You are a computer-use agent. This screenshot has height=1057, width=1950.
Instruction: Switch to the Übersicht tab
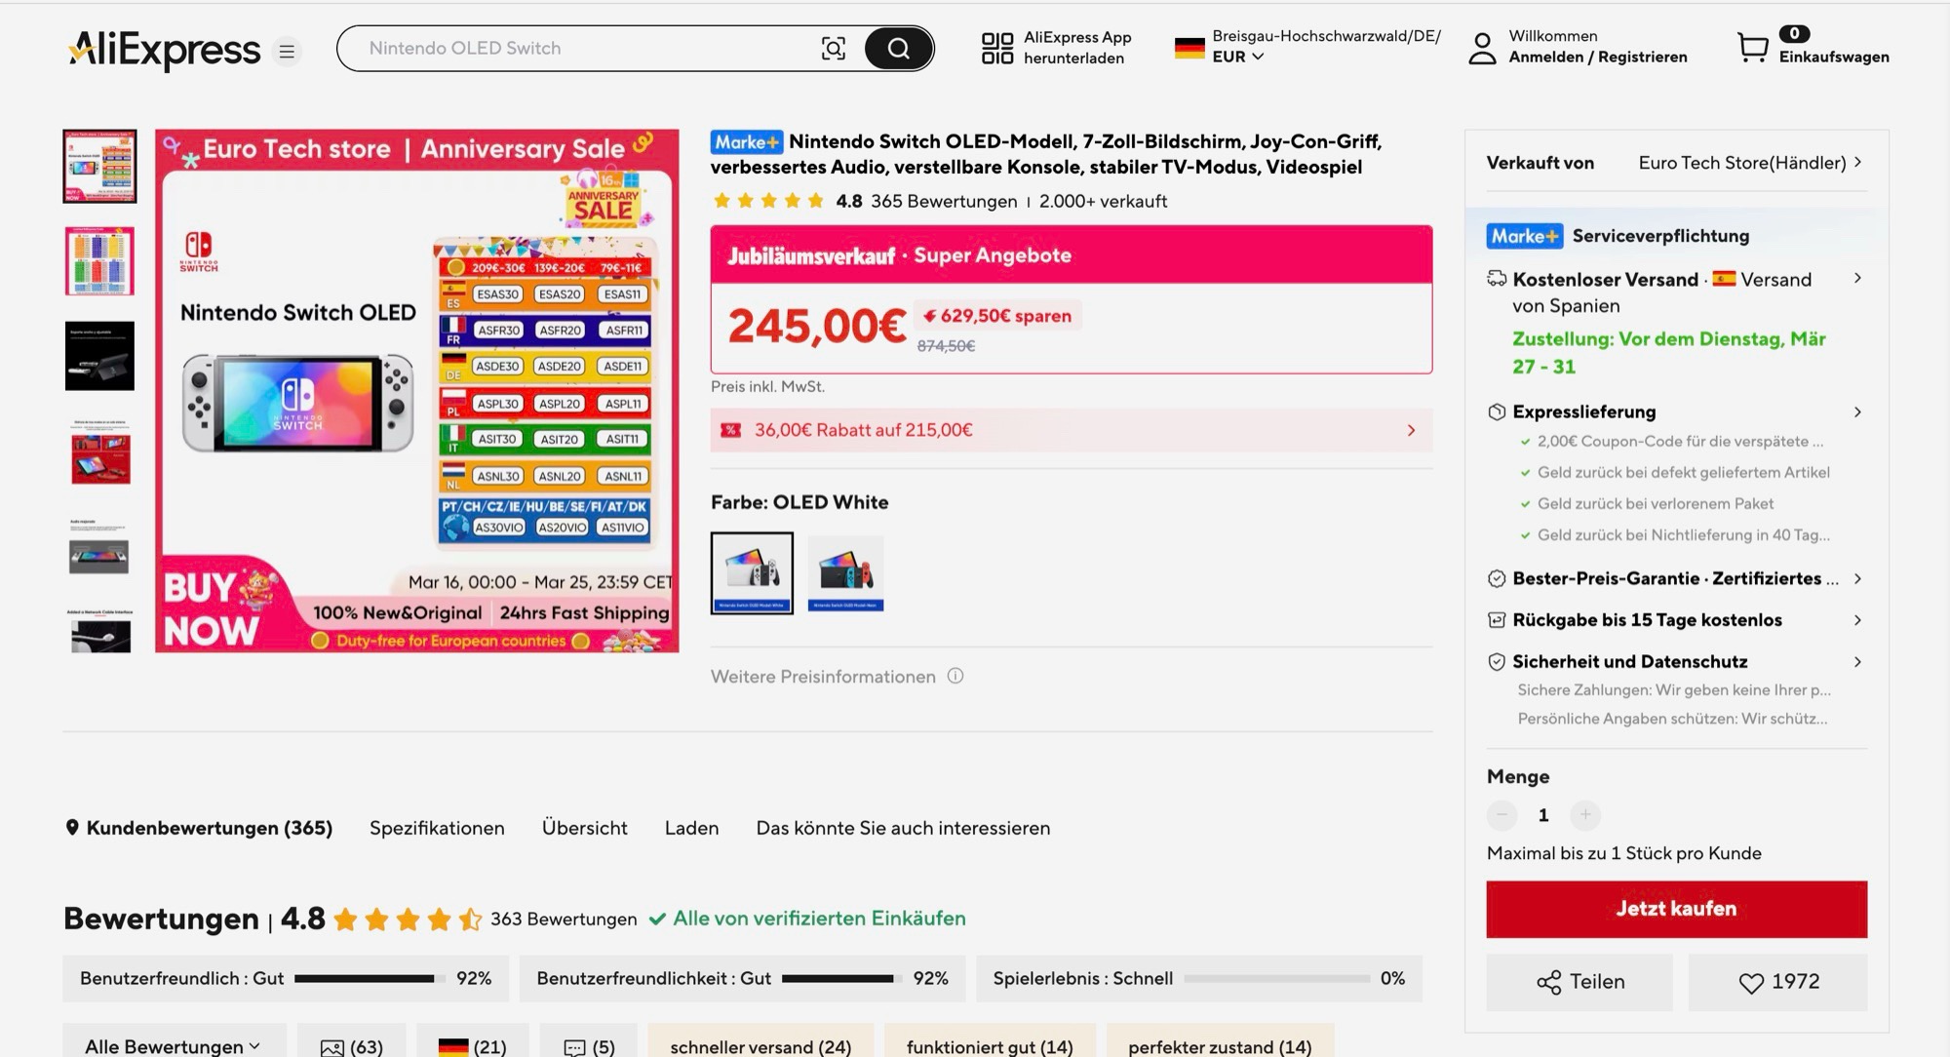click(x=585, y=828)
